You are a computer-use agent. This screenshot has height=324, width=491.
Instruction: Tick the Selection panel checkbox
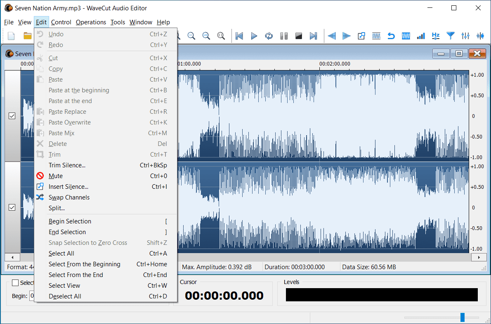pos(15,283)
